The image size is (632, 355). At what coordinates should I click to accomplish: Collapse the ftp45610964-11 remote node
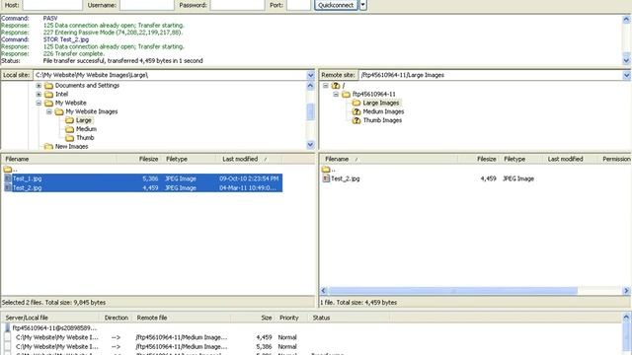point(336,95)
